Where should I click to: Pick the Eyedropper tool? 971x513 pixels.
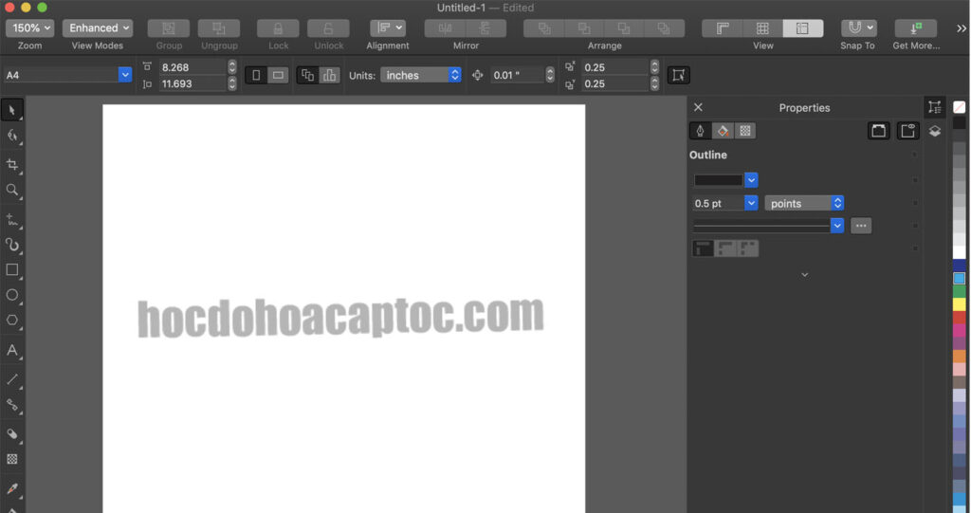pyautogui.click(x=12, y=489)
